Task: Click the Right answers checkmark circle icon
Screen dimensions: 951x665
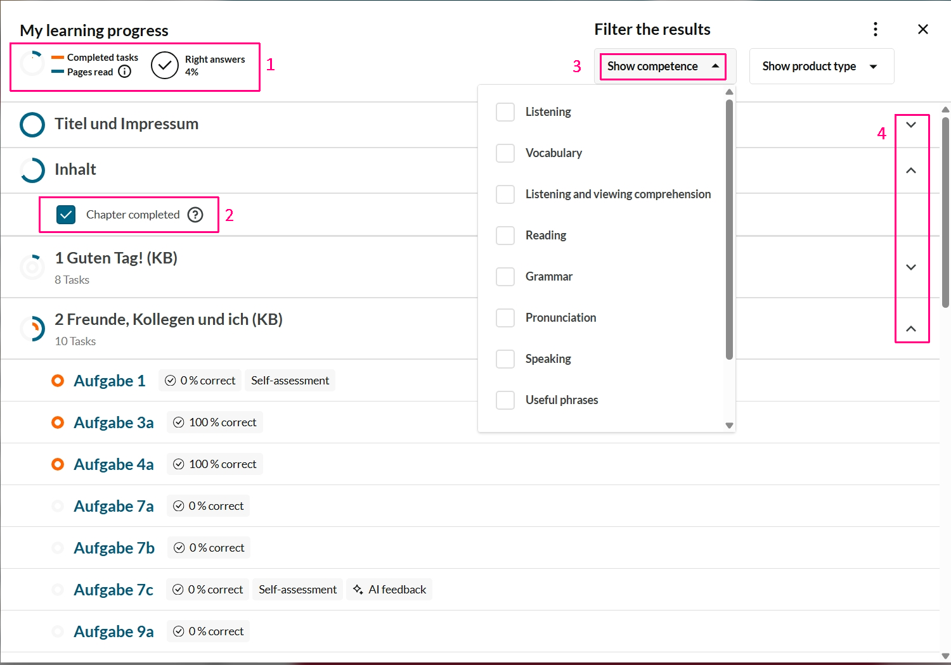Action: click(x=165, y=65)
